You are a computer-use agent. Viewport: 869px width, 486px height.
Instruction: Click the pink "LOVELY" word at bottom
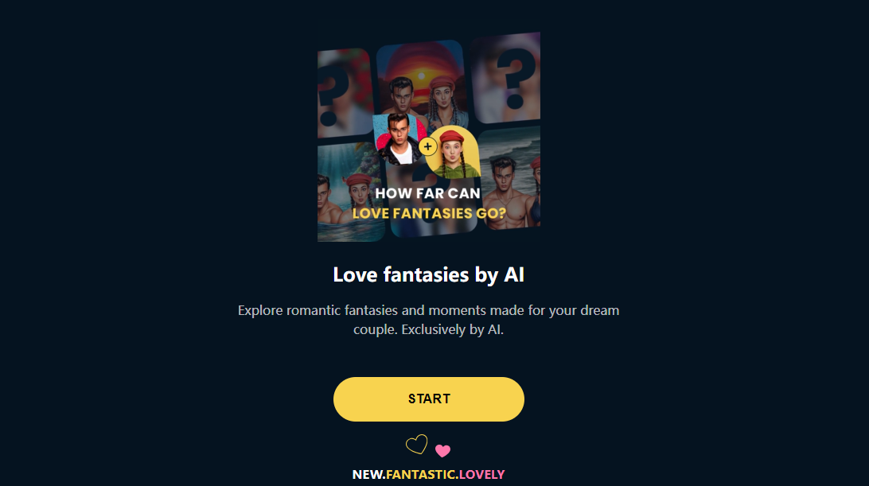(x=481, y=474)
